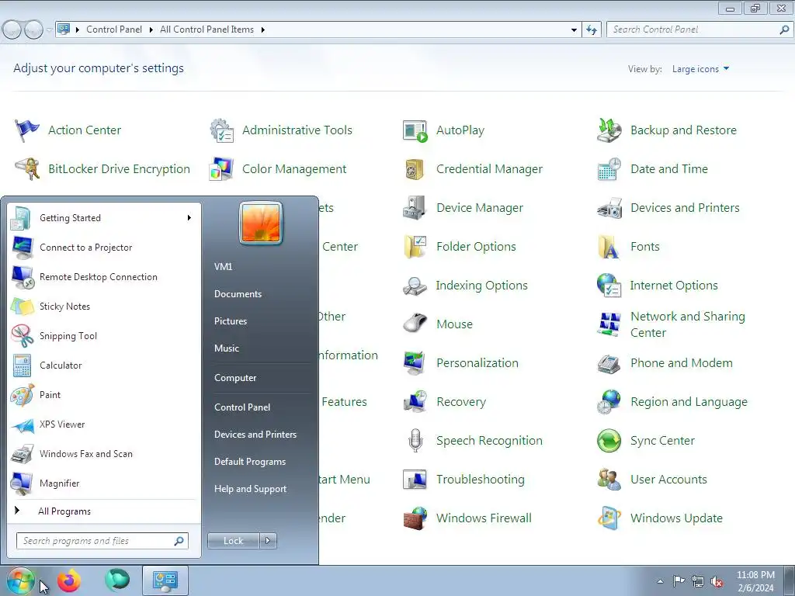Launch Firefox from the taskbar
Screen dimensions: 795x596
pos(68,580)
